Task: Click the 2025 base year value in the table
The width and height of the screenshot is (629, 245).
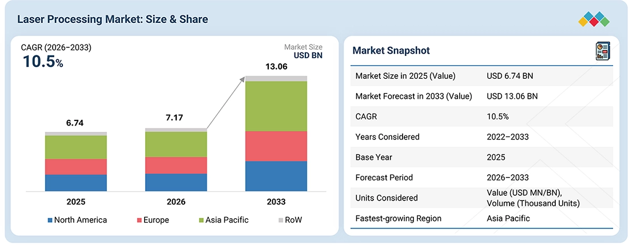Action: [x=496, y=157]
